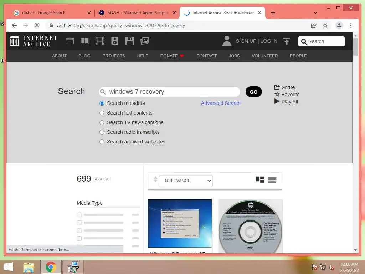Viewport: 365px width, 274px height.
Task: Click the top-right Search input box
Action: (321, 41)
